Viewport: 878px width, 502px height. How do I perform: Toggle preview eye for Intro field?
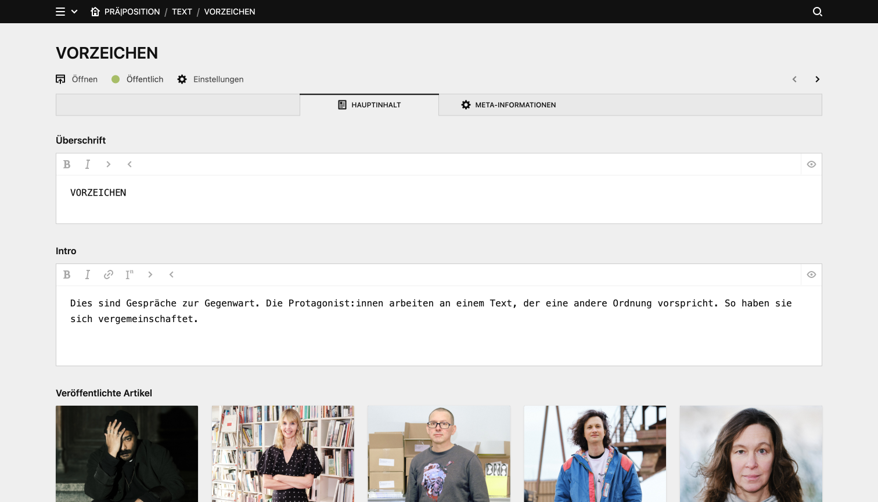[811, 275]
